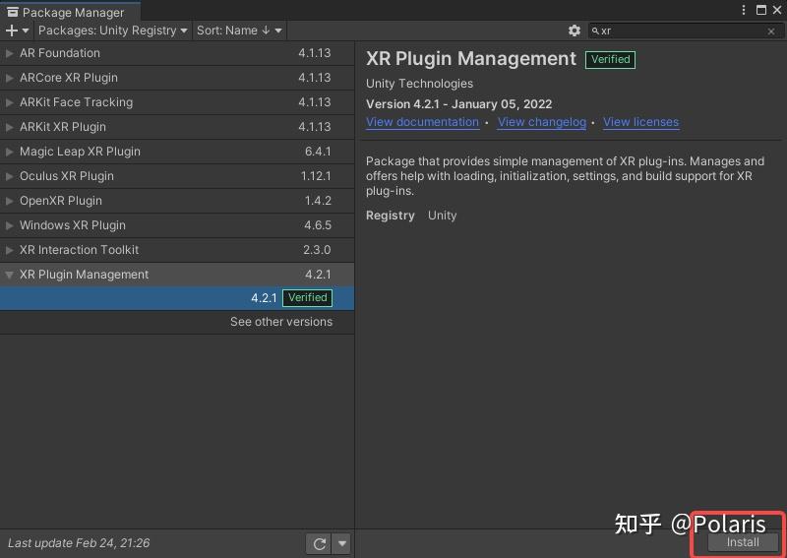Clear the search field with the x icon
This screenshot has width=787, height=558.
[771, 31]
